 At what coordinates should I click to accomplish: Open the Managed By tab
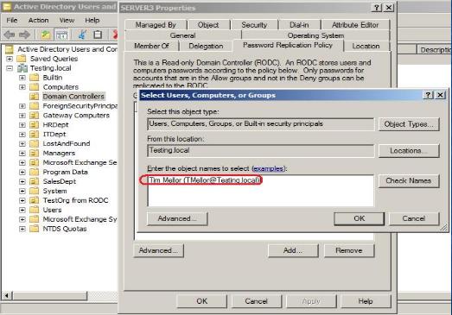click(x=156, y=25)
